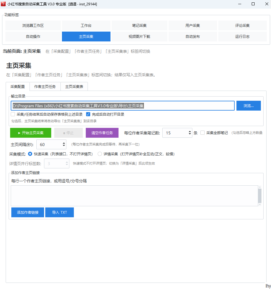Click the purple 清空作者任务 button
Viewport: 271px width, 290px height.
[102, 133]
